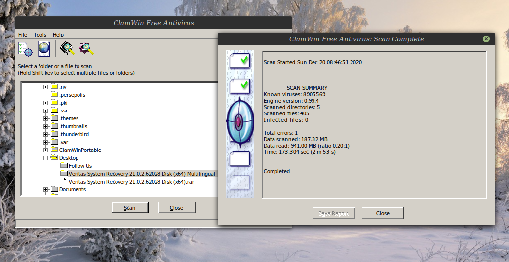The height and width of the screenshot is (262, 509).
Task: Expand the .ssr folder node
Action: (x=46, y=111)
